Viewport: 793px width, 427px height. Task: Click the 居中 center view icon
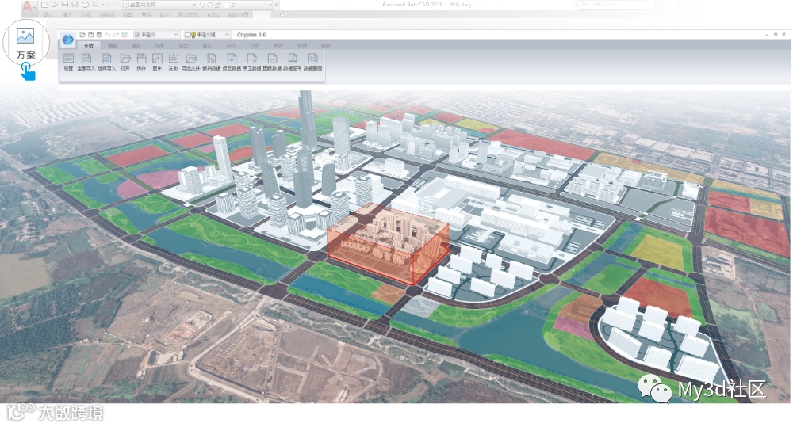(157, 58)
